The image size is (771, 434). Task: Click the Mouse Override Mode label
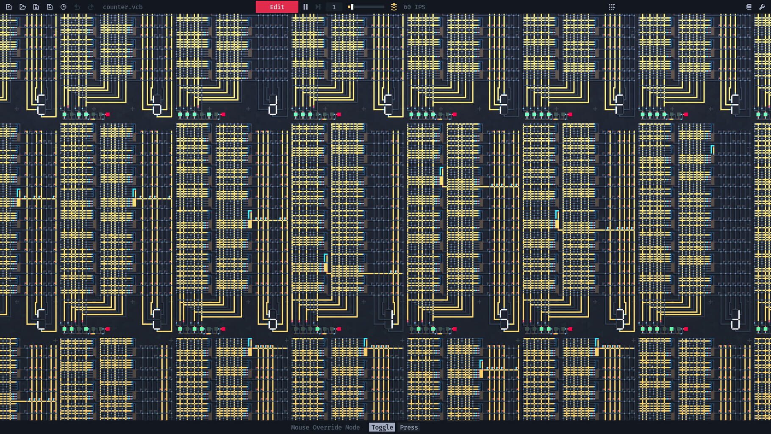click(x=325, y=427)
